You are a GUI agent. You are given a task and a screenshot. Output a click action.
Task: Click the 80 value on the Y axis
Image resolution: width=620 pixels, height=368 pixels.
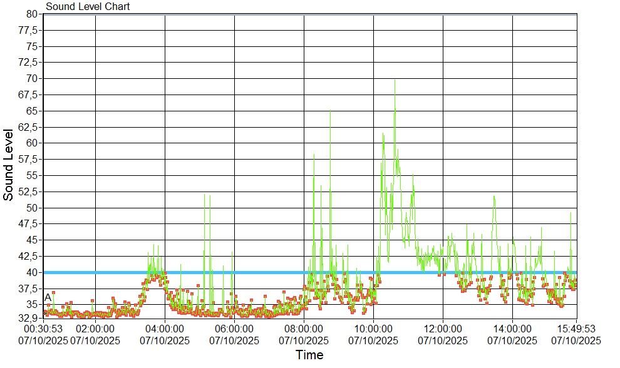tap(33, 14)
